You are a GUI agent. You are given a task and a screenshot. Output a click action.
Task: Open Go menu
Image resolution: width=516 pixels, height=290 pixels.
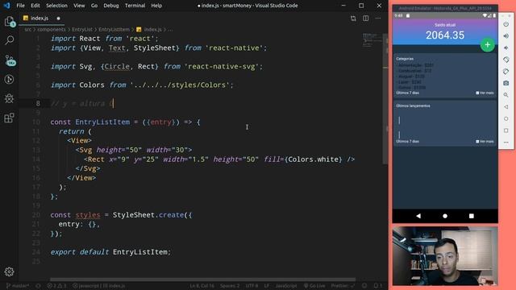tap(94, 6)
